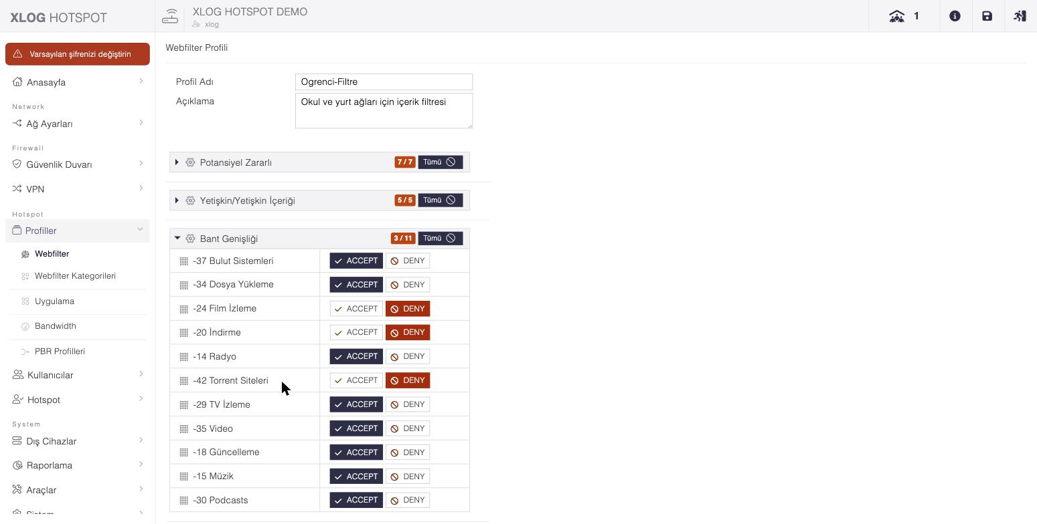
Task: Click the info icon in top bar
Action: [955, 16]
